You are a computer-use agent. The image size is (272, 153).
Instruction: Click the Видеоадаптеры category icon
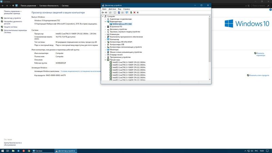pos(108,21)
